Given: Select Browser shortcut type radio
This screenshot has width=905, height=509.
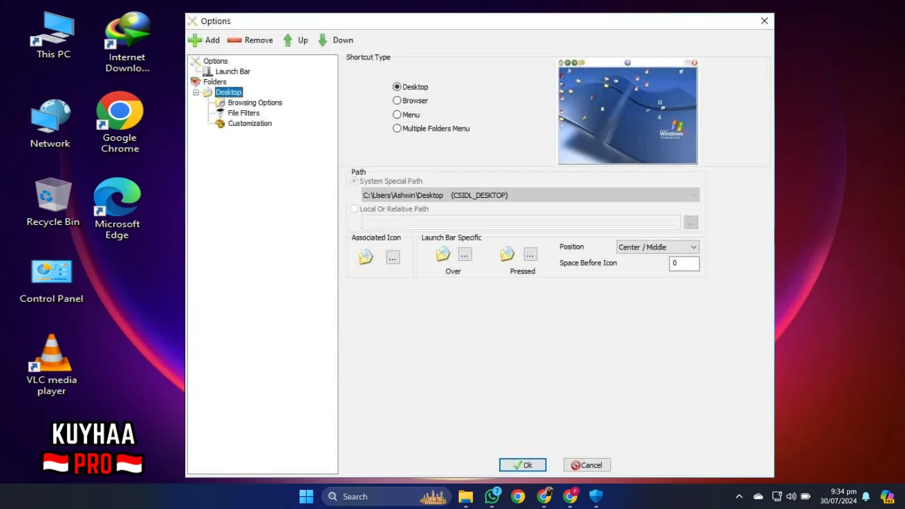Looking at the screenshot, I should (397, 100).
